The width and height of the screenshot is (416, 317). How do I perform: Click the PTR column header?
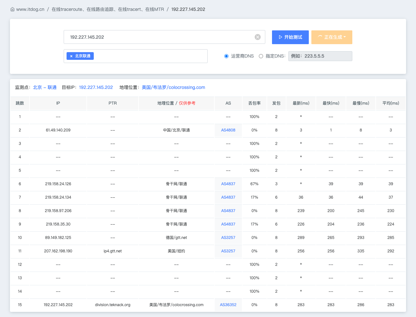point(113,103)
